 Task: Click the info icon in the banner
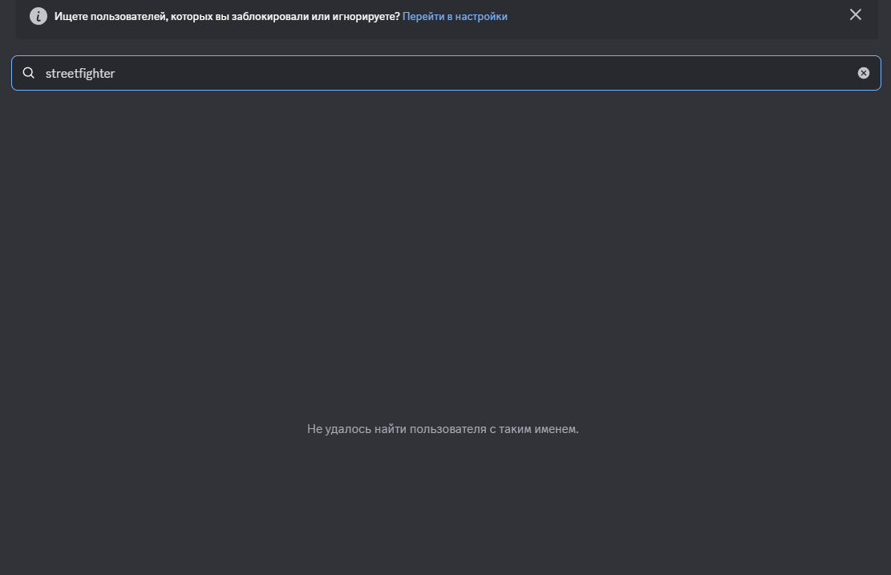click(x=38, y=16)
